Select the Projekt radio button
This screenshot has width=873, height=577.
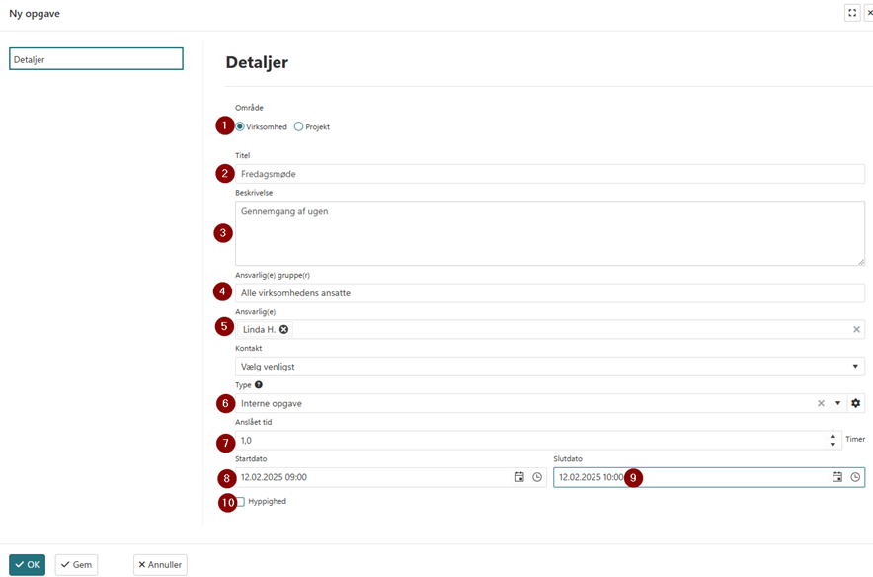[298, 126]
